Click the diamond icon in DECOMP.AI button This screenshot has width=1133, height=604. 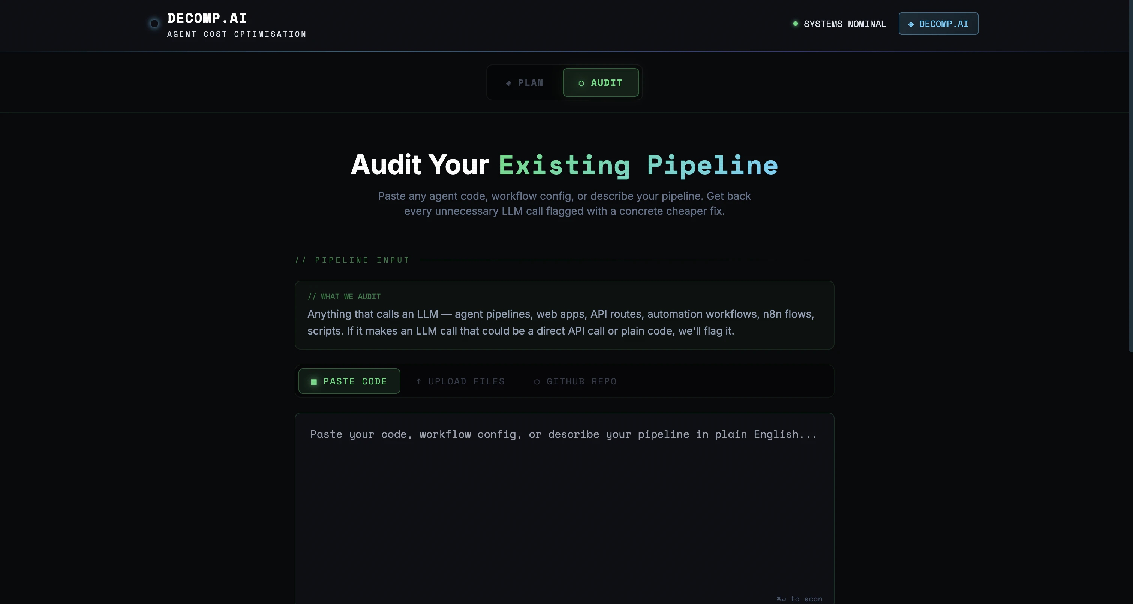pos(911,25)
